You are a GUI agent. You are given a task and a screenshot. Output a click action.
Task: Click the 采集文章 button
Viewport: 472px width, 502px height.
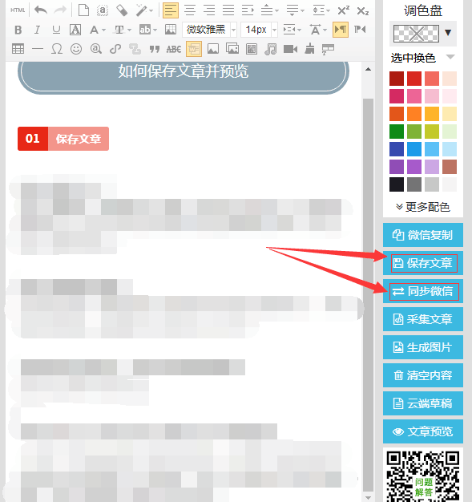pos(423,319)
